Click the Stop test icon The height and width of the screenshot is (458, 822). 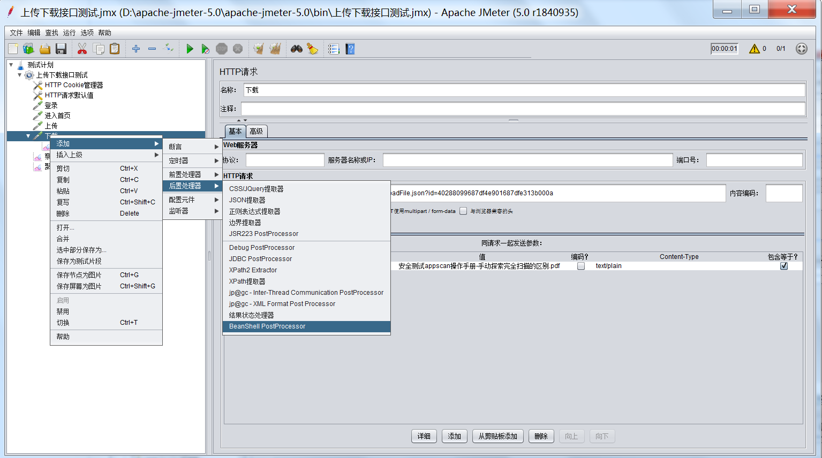coord(222,49)
